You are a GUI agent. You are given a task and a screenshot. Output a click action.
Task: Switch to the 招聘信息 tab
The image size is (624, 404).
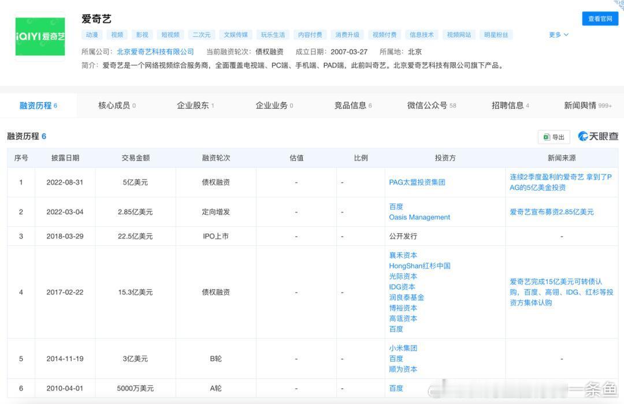coord(510,106)
